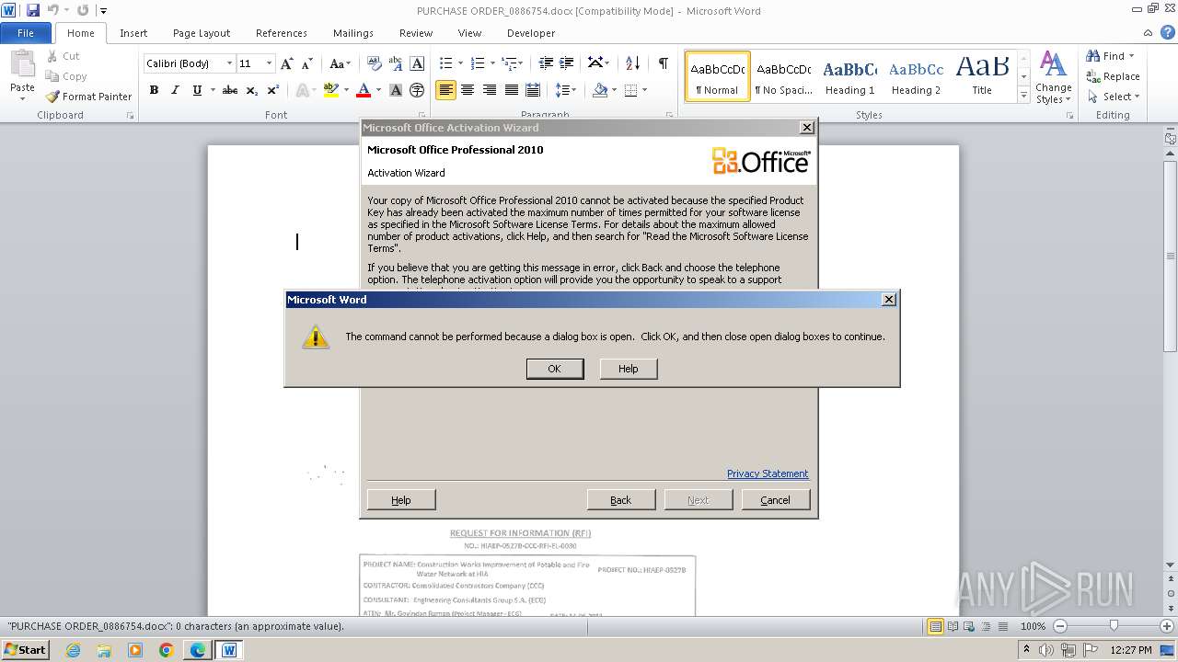This screenshot has height=662, width=1178.
Task: Open Font Color dropdown arrow
Action: tap(378, 90)
